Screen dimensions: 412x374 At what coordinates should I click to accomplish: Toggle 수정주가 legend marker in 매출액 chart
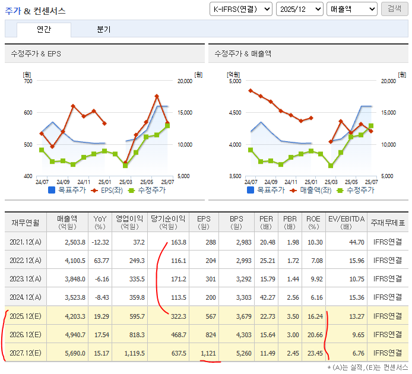tap(340, 191)
